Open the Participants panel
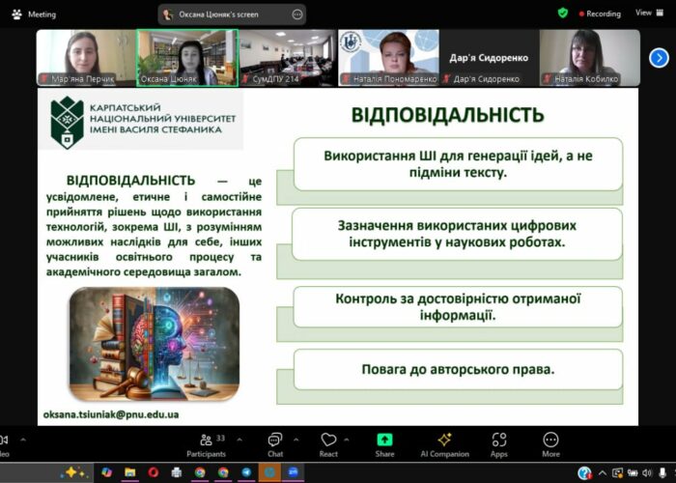 (206, 442)
